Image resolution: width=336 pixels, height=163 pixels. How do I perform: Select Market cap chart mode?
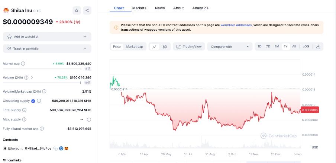[135, 47]
